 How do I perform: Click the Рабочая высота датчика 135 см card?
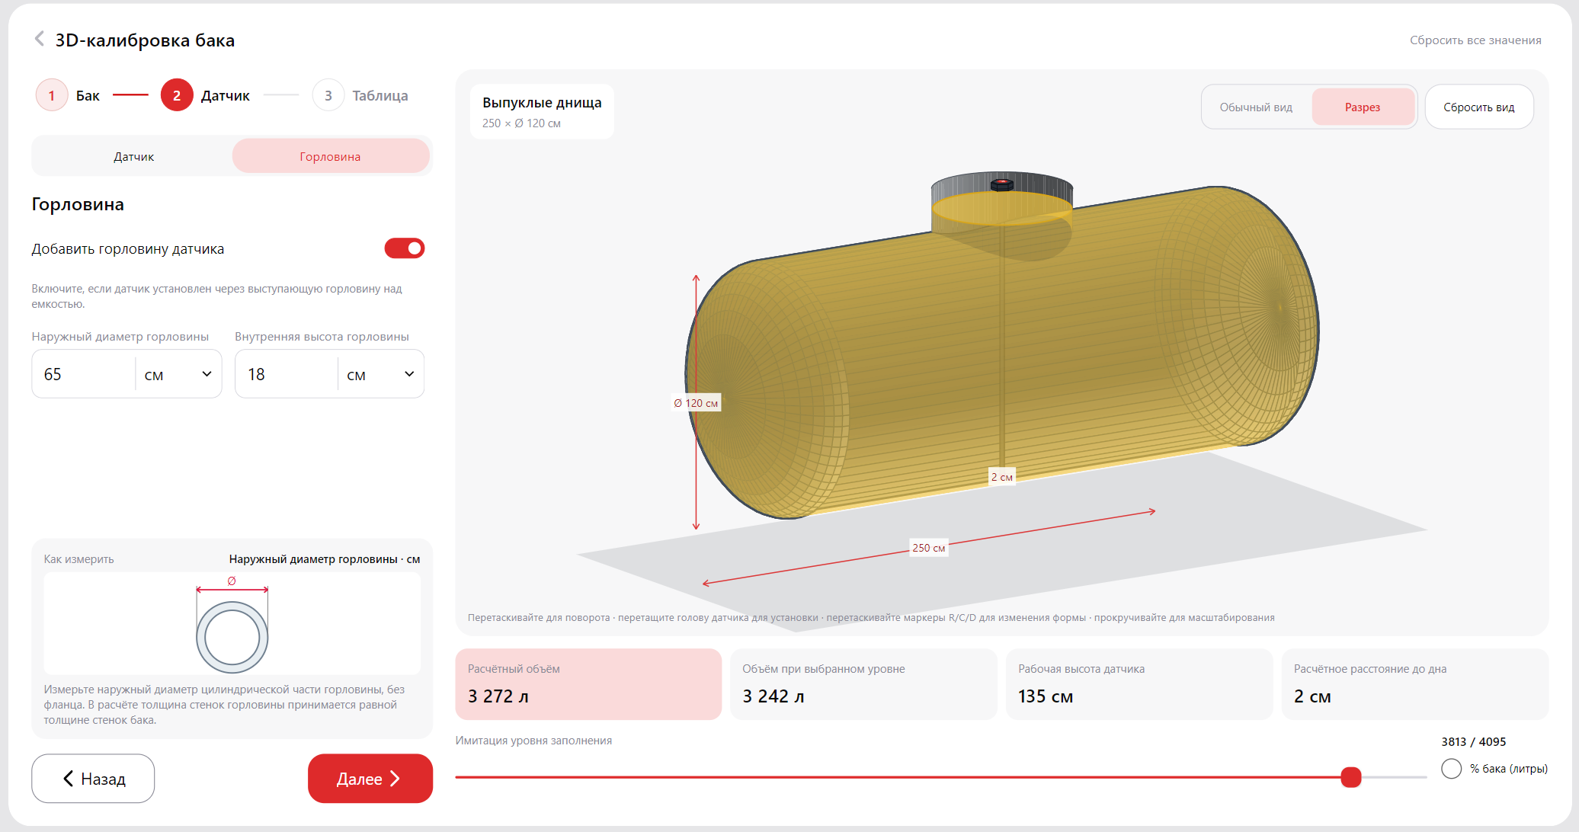point(1139,684)
